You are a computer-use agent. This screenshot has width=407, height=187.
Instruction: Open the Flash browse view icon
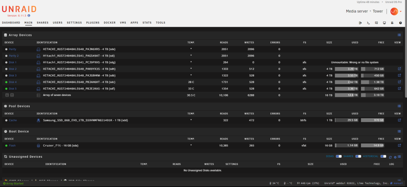click(399, 146)
